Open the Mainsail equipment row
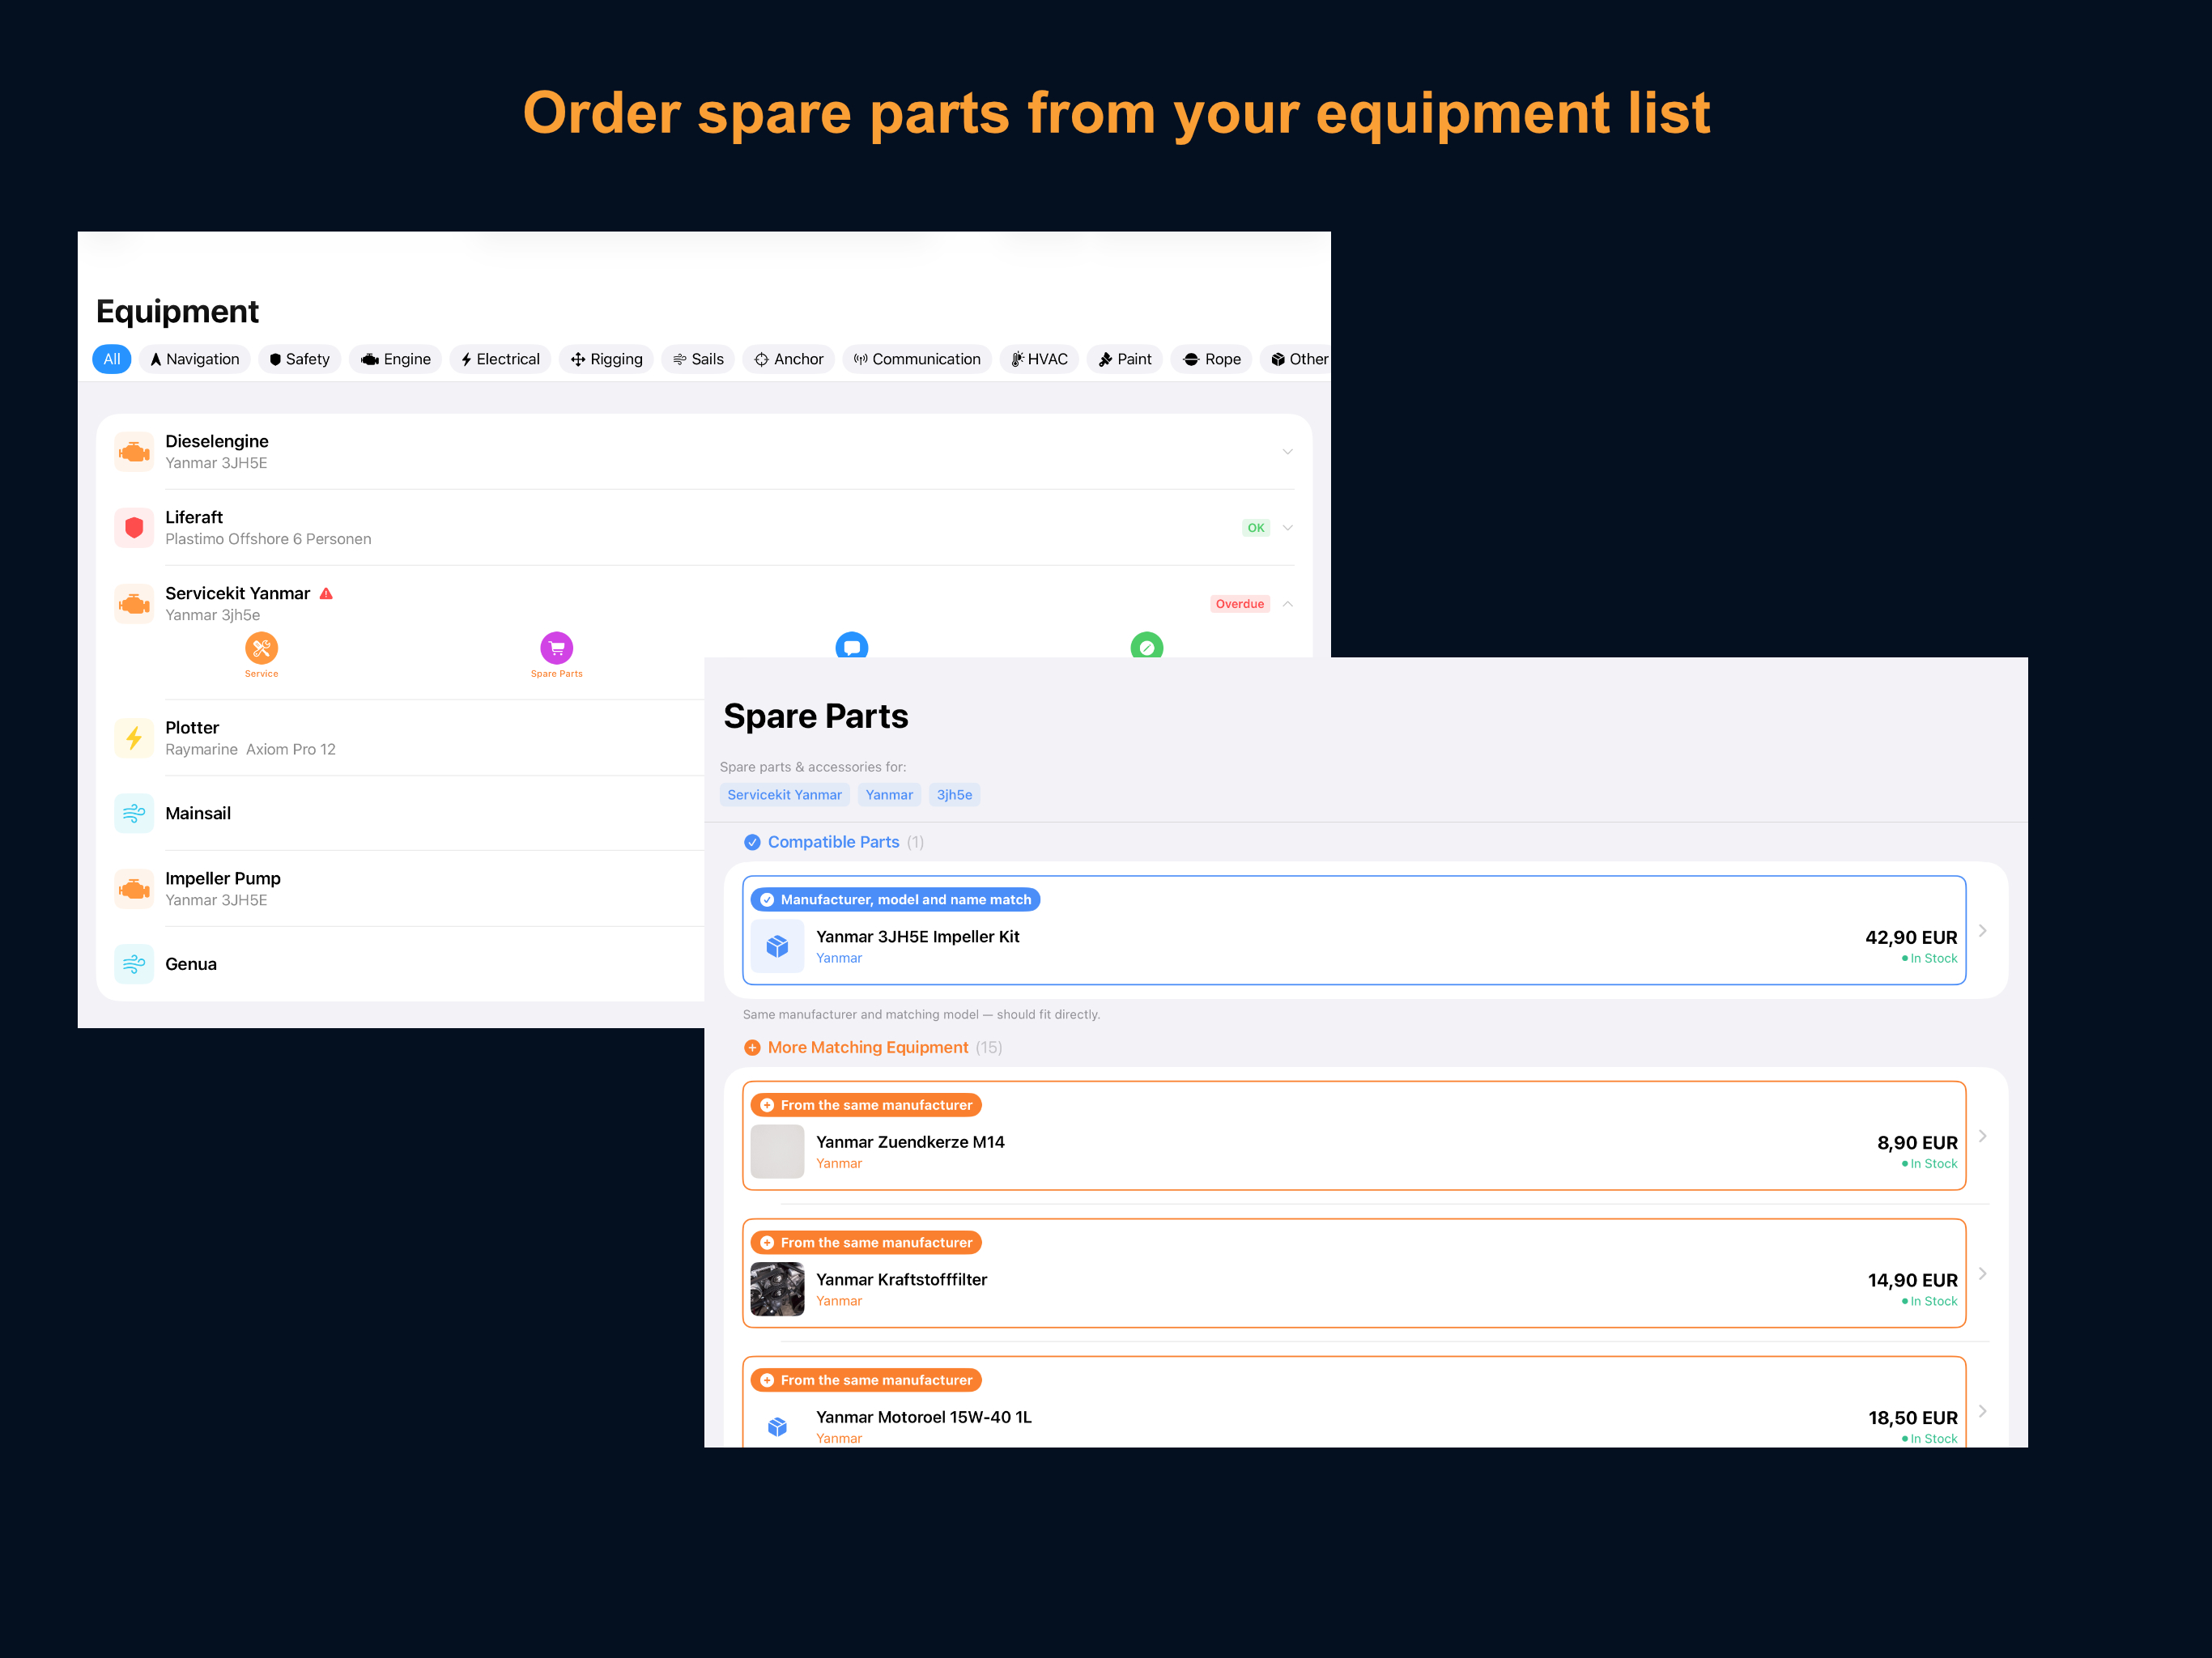 [x=410, y=814]
